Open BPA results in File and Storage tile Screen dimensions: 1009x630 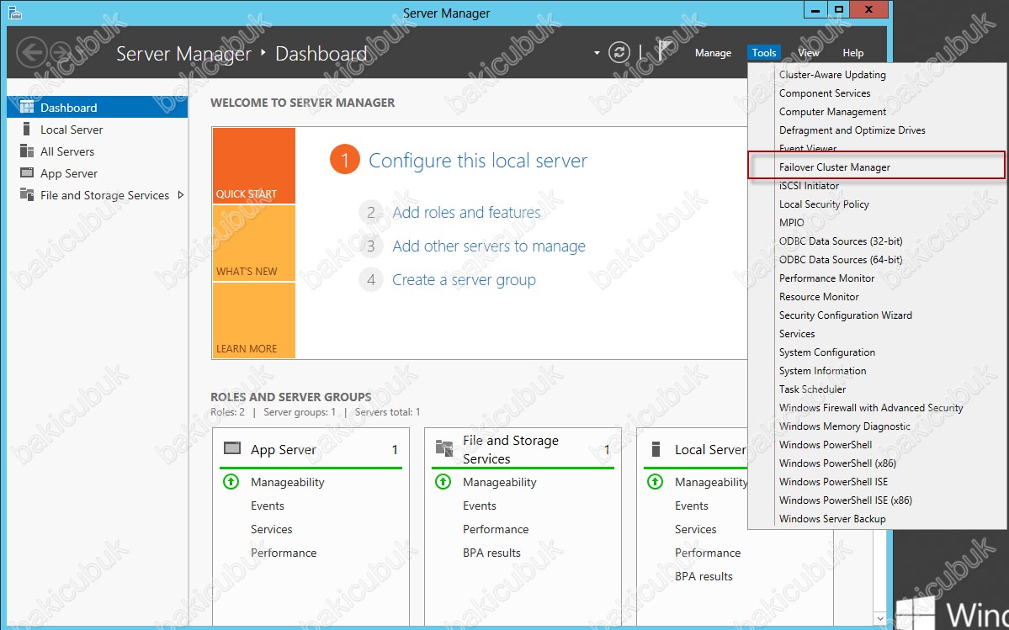[491, 553]
